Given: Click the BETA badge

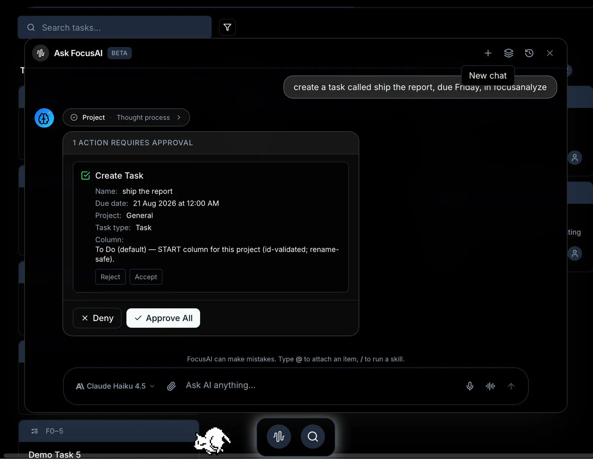Looking at the screenshot, I should tap(119, 53).
